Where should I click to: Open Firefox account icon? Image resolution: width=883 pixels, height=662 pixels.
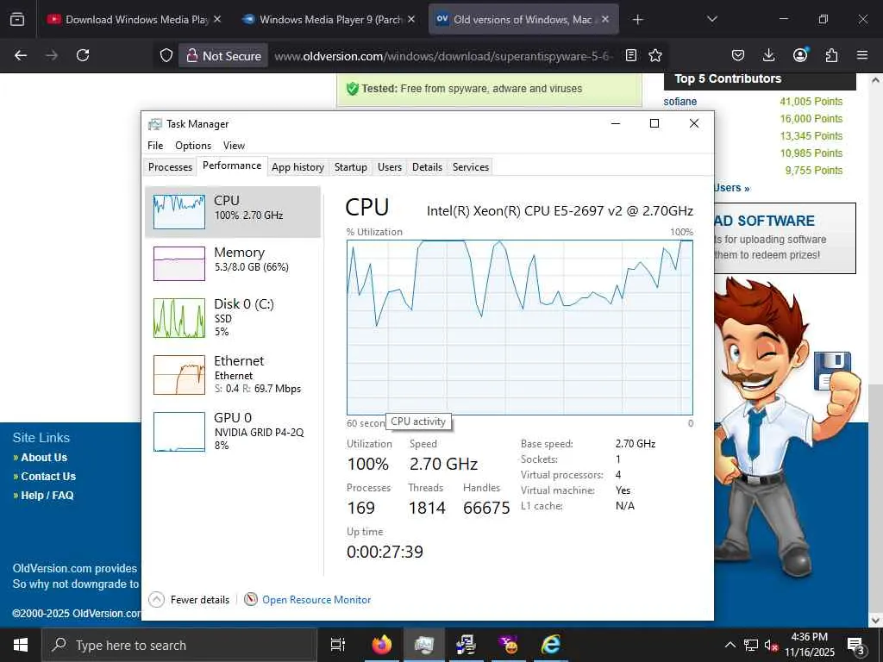800,54
